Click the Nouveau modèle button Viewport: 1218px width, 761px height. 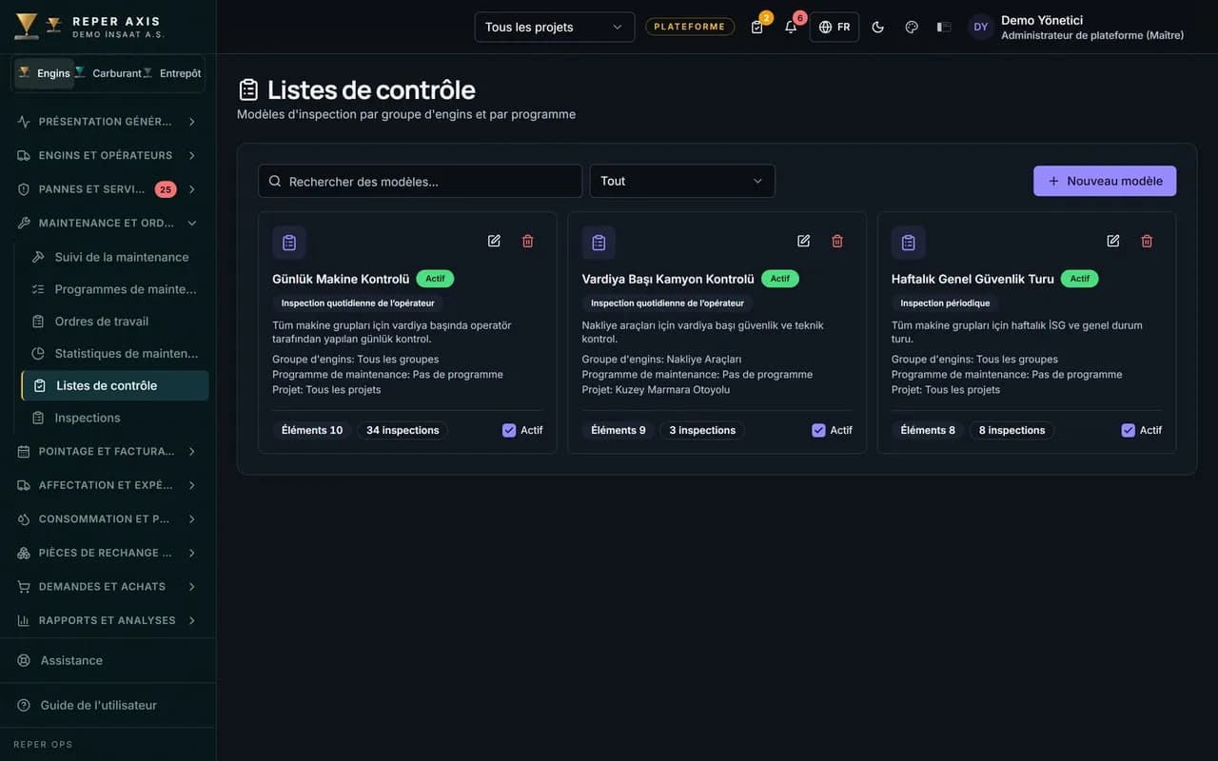(x=1105, y=181)
